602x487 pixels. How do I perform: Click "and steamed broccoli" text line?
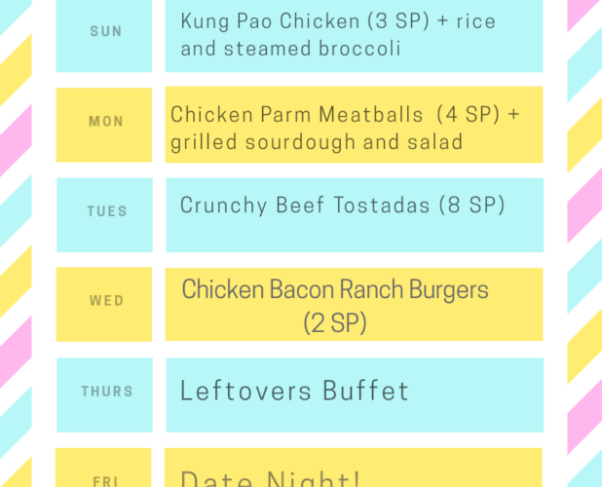(290, 49)
